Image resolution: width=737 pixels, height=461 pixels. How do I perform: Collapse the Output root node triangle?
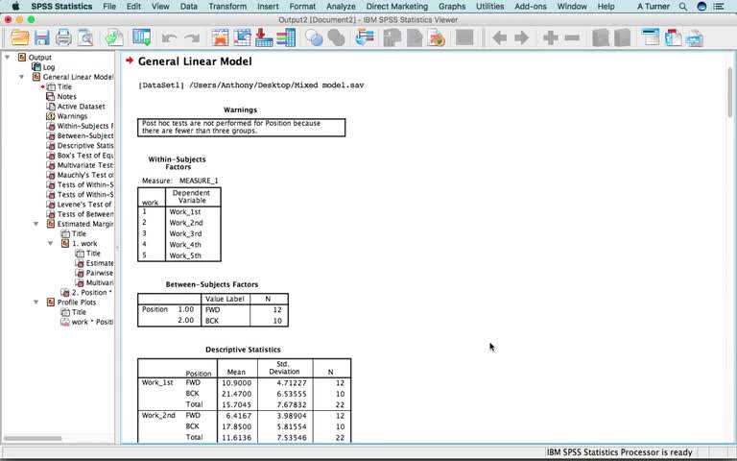coord(7,57)
